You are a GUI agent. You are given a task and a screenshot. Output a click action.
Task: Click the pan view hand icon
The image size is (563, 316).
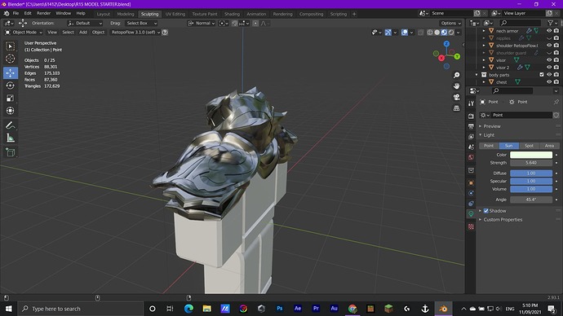456,86
